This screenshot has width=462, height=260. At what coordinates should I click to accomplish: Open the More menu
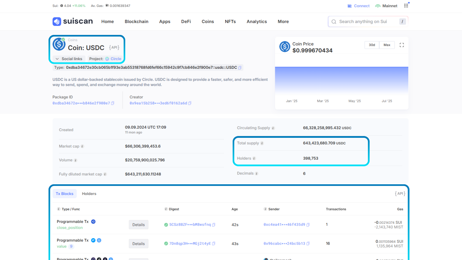pos(283,22)
